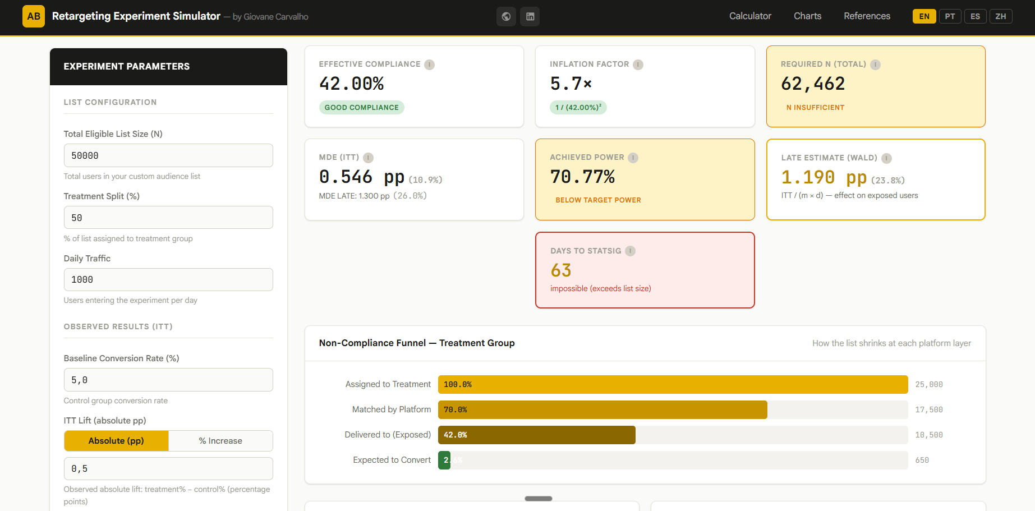
Task: Change language to ZH
Action: coord(1001,16)
